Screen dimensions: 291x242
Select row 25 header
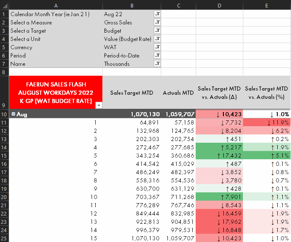(x=4, y=238)
